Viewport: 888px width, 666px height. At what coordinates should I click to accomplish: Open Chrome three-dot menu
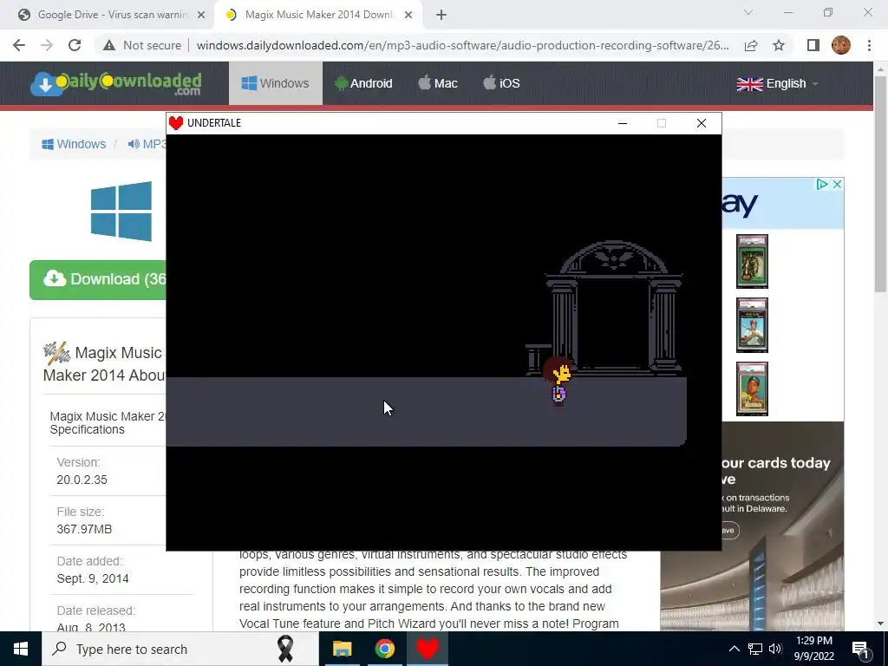pos(869,45)
